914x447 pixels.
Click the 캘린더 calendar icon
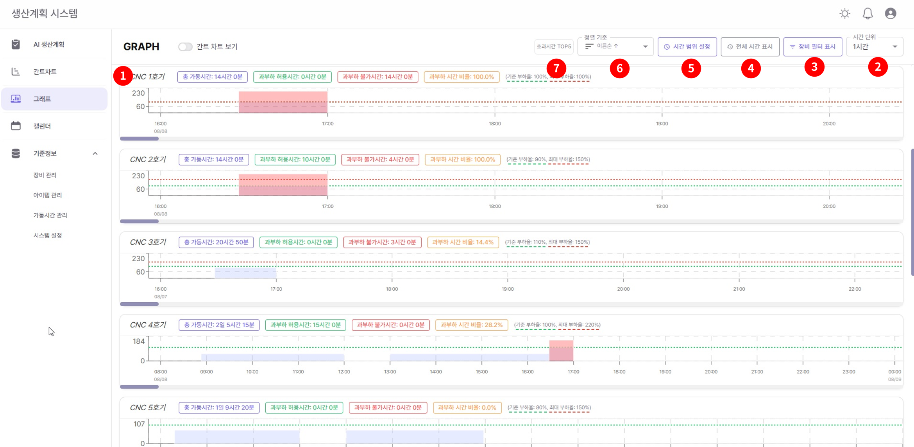pos(16,126)
